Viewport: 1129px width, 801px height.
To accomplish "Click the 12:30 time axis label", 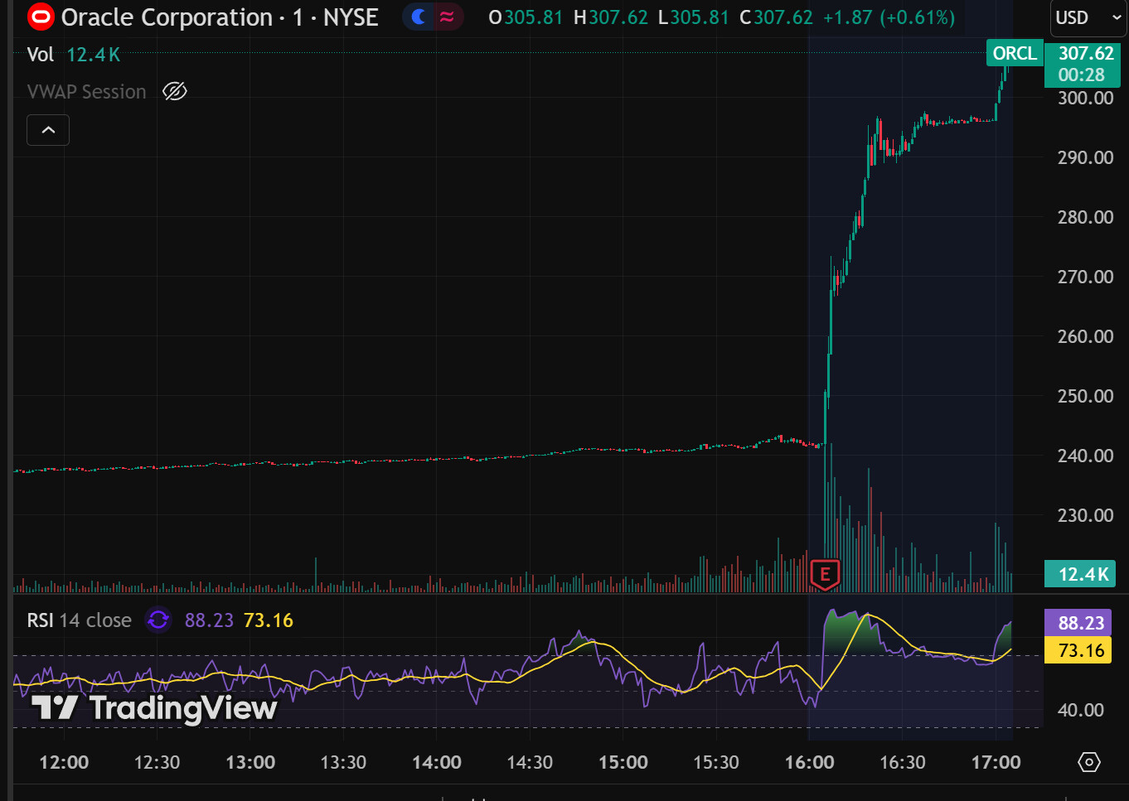I will coord(157,762).
